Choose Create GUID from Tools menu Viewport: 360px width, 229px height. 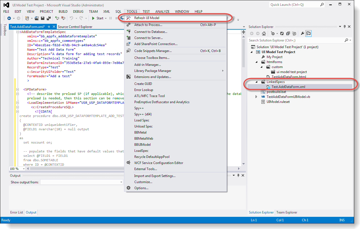click(176, 84)
